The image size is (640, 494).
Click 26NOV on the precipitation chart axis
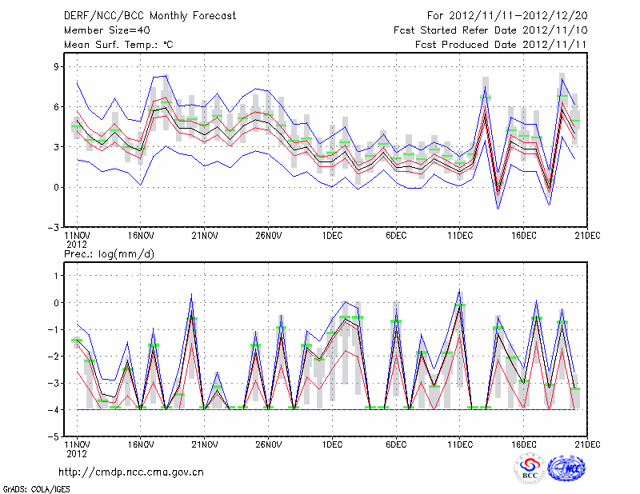pos(268,444)
